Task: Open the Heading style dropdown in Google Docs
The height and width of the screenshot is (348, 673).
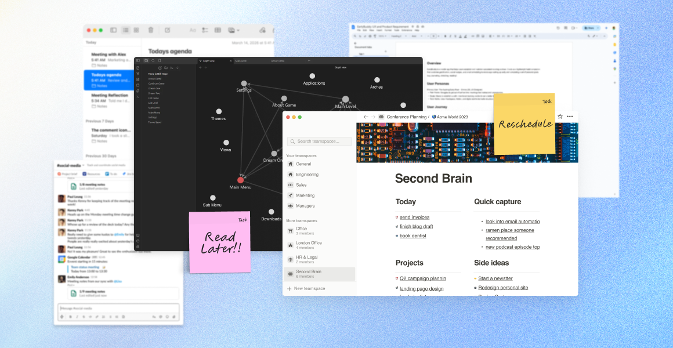Action: pos(399,36)
